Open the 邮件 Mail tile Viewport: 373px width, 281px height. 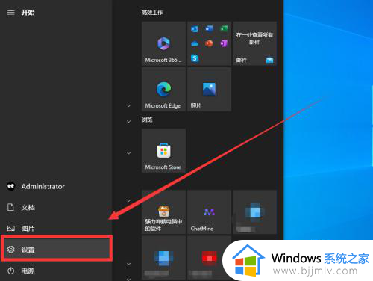(x=254, y=43)
